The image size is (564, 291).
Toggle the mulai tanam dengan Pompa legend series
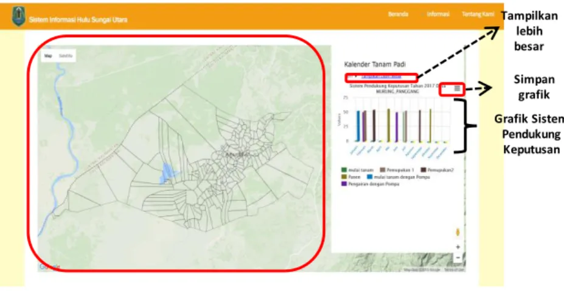pyautogui.click(x=398, y=177)
